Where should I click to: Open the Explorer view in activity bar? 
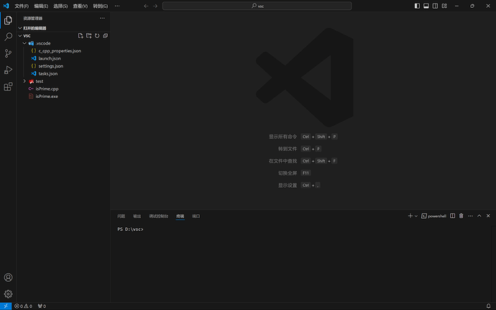(8, 20)
